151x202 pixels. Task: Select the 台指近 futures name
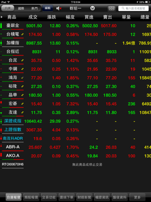point(13,52)
